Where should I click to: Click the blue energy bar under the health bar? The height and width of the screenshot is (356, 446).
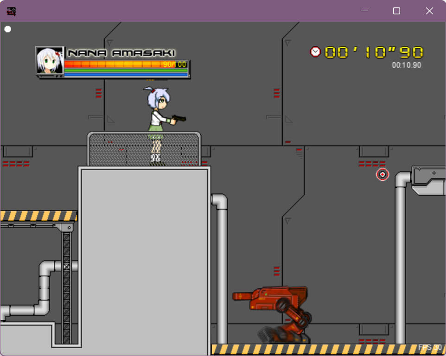click(x=125, y=74)
